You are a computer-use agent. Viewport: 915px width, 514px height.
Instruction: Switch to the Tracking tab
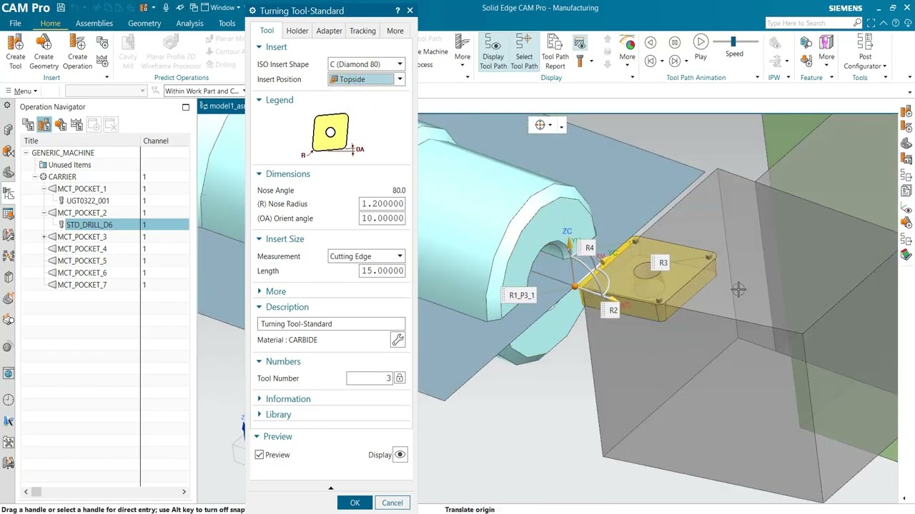[x=362, y=31]
